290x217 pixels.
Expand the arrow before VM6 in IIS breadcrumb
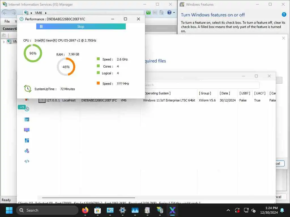pos(31,13)
